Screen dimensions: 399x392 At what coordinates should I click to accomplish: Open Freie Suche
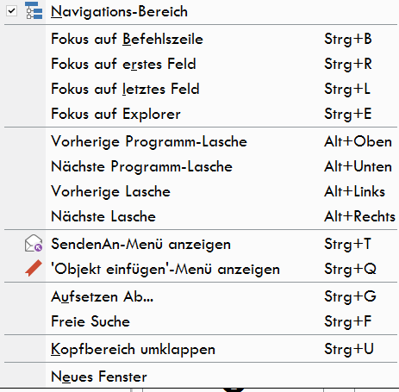[201, 321]
